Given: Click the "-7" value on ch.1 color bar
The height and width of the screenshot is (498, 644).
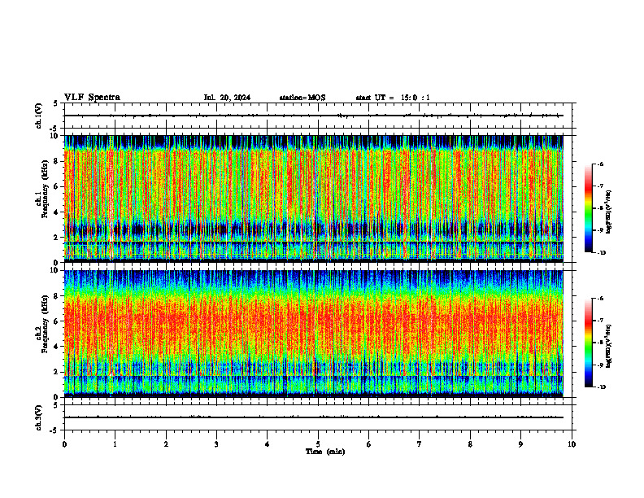Looking at the screenshot, I should pyautogui.click(x=600, y=186).
